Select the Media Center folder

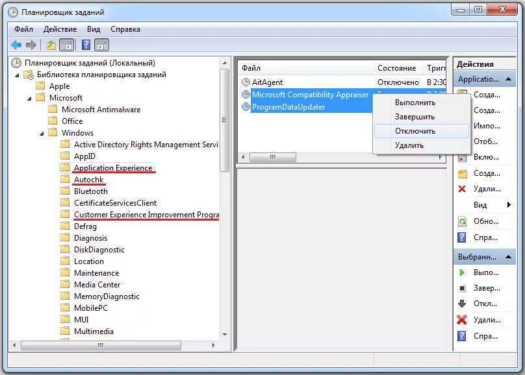(97, 285)
